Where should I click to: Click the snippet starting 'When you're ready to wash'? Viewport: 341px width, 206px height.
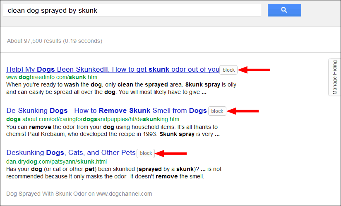[x=121, y=88]
